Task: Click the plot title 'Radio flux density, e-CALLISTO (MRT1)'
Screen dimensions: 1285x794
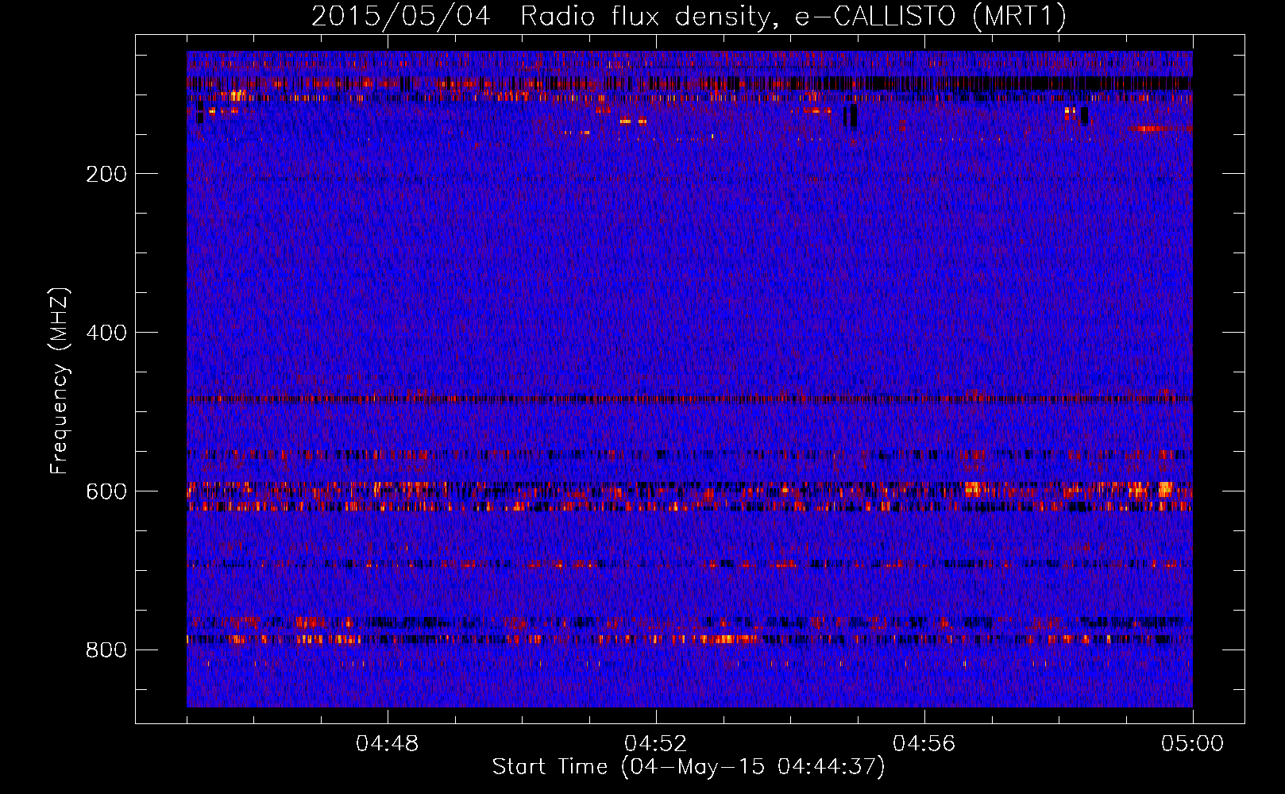Action: 793,17
